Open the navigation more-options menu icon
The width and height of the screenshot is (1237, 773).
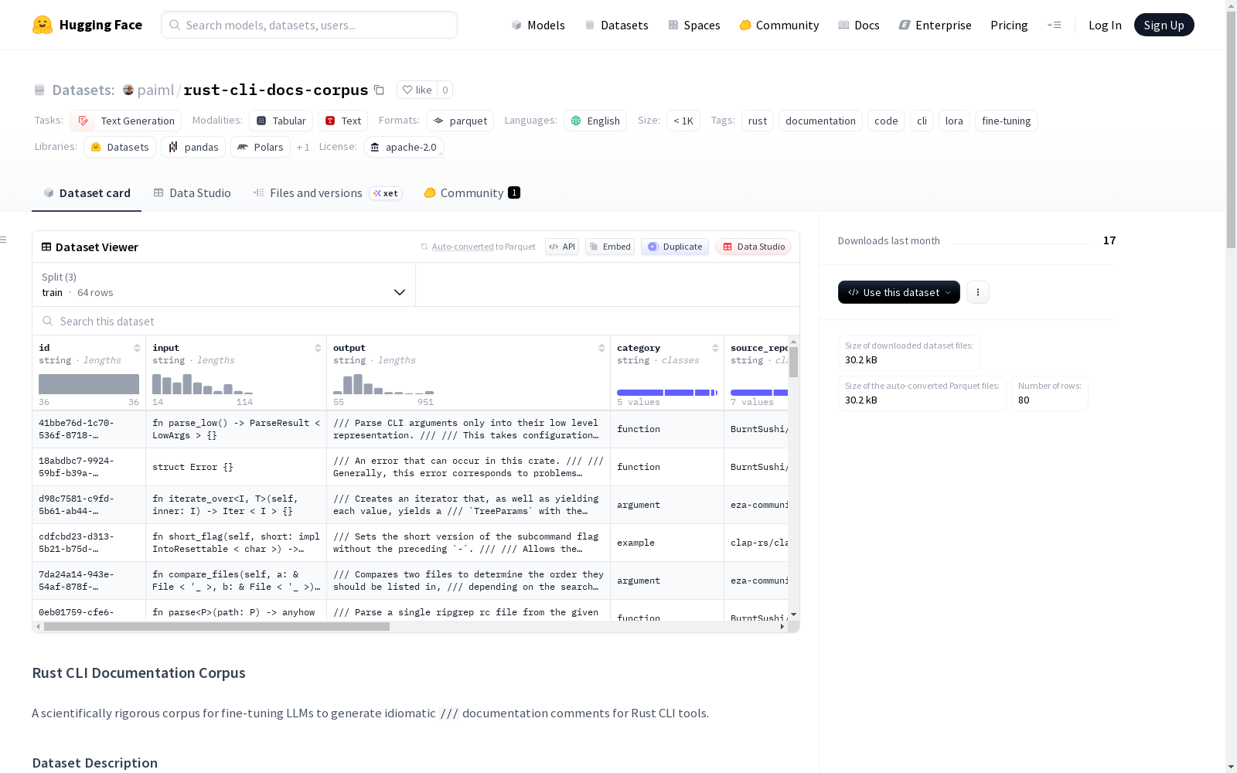[1054, 25]
